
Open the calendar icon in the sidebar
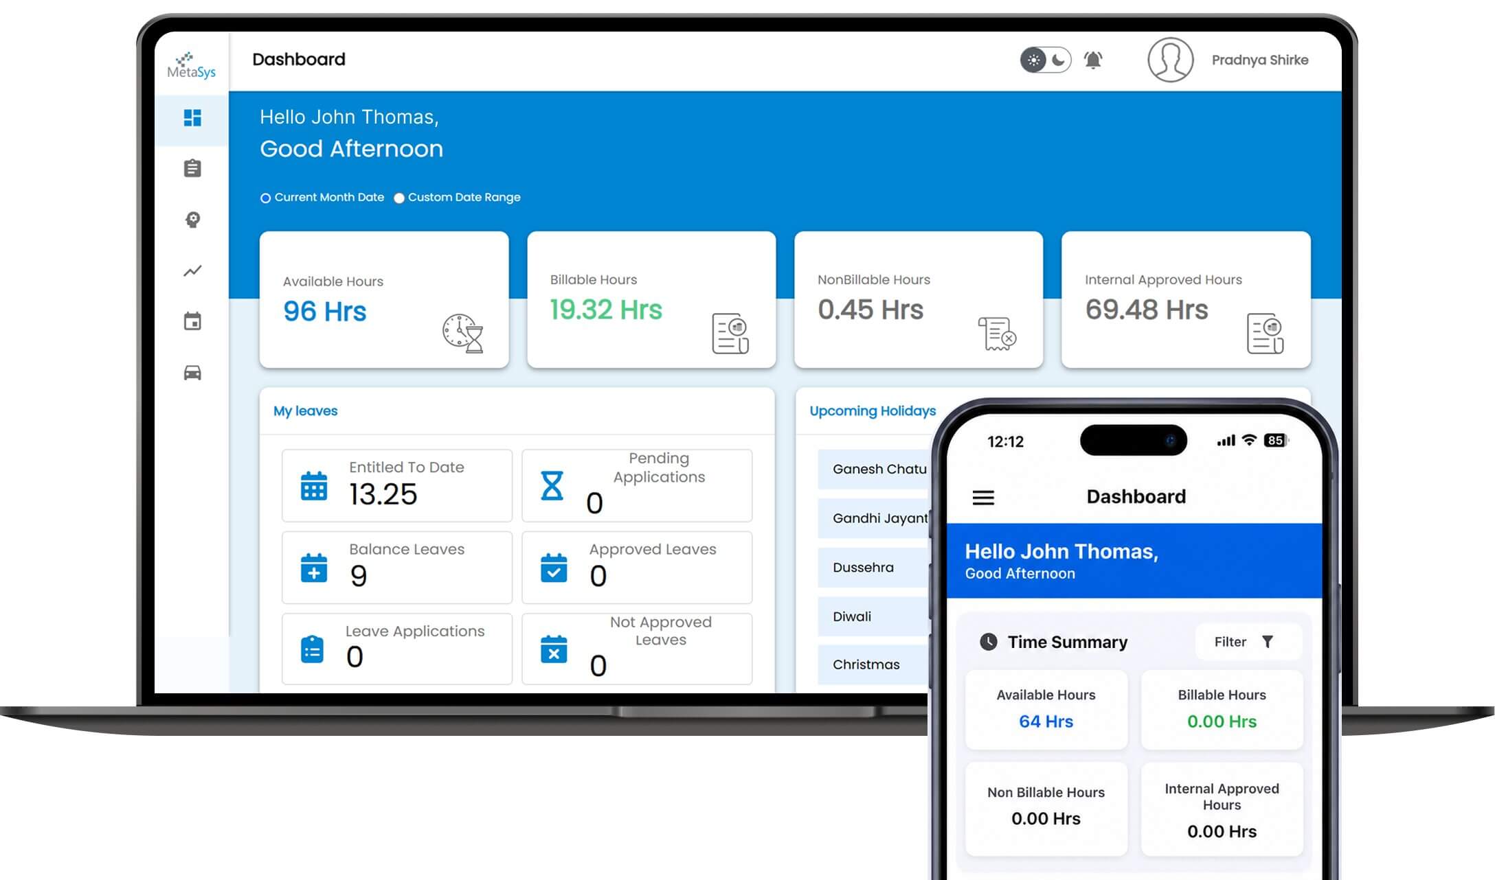click(x=192, y=321)
